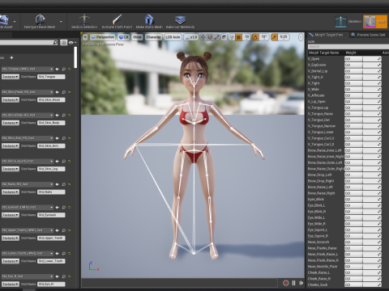389x291 pixels.
Task: Step forward one frame in viewport
Action: [301, 283]
